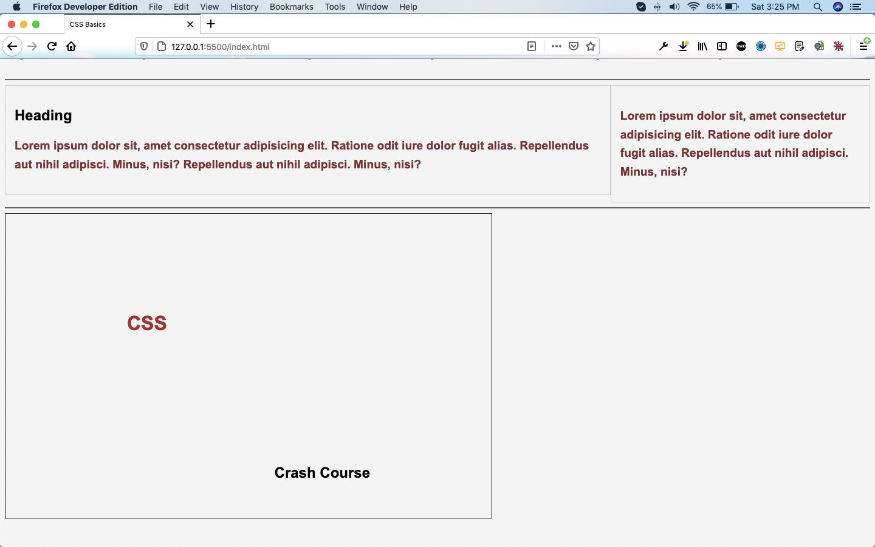
Task: Open a new tab with the plus button
Action: [211, 24]
